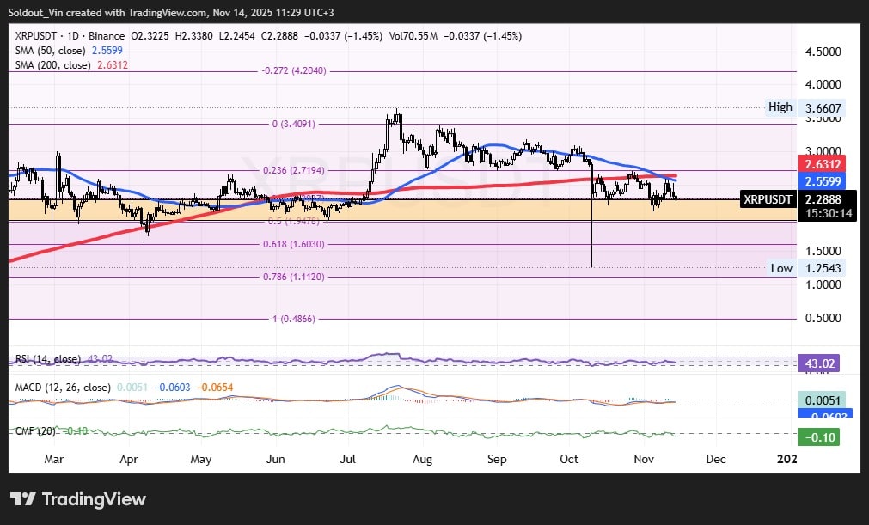Select the SMA (50, close) indicator legend
The image size is (869, 525).
point(47,51)
